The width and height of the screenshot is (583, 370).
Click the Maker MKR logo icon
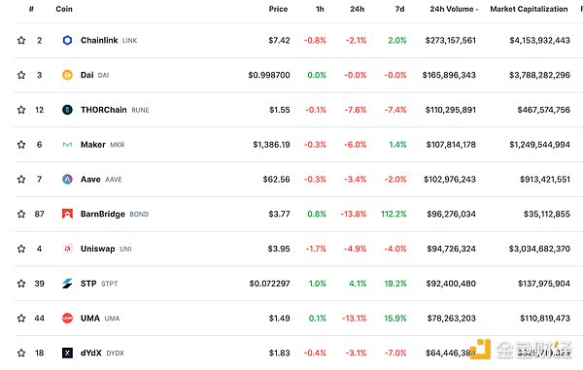pyautogui.click(x=67, y=145)
